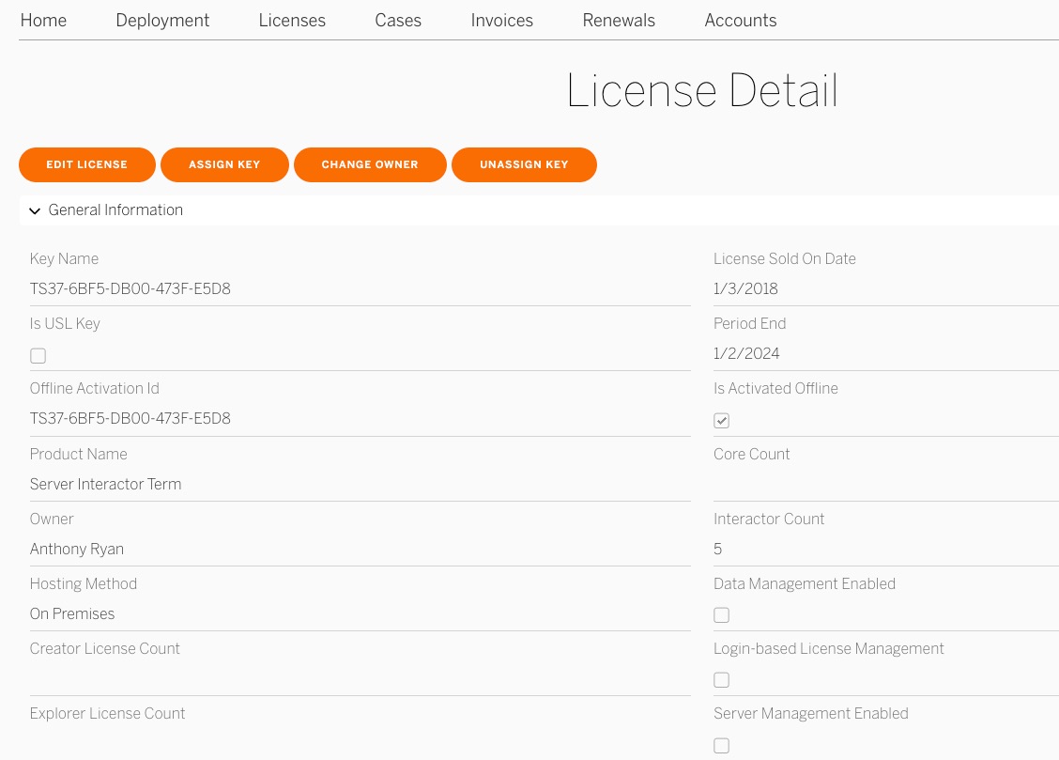The width and height of the screenshot is (1059, 760).
Task: Uncheck the Is Activated Offline checkbox
Action: point(721,421)
